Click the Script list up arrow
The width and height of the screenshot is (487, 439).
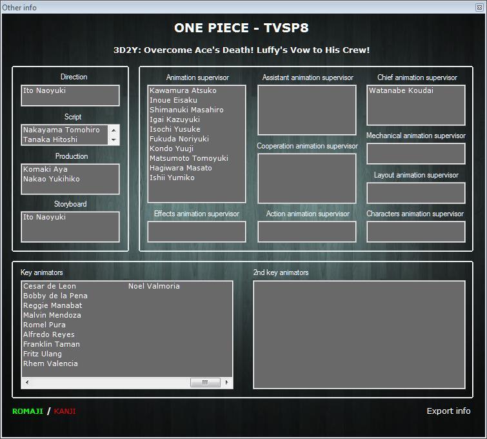pyautogui.click(x=114, y=130)
